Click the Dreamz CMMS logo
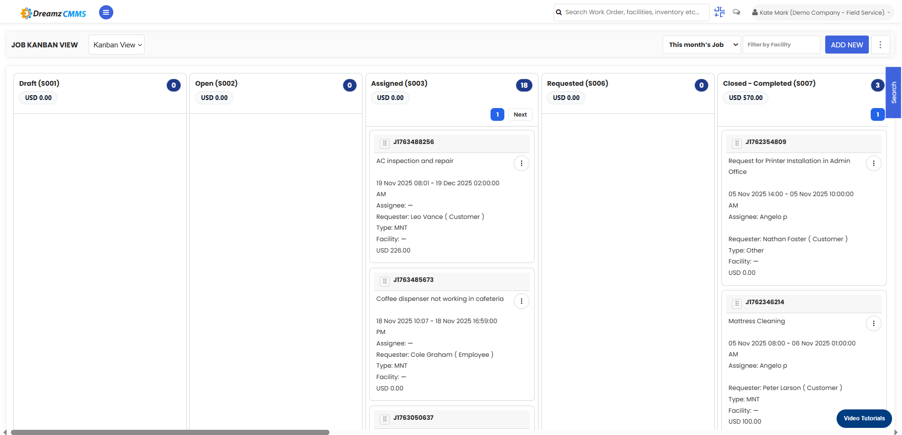The image size is (902, 435). (x=53, y=13)
